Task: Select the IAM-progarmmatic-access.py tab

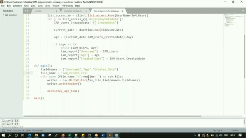Action: pos(107,11)
